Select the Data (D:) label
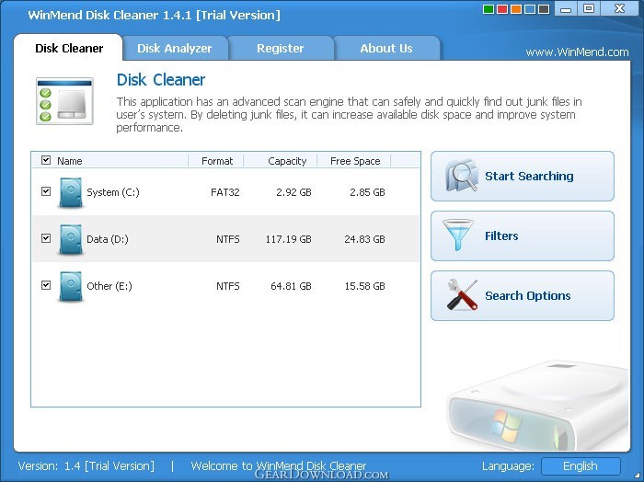Image resolution: width=644 pixels, height=482 pixels. click(108, 239)
